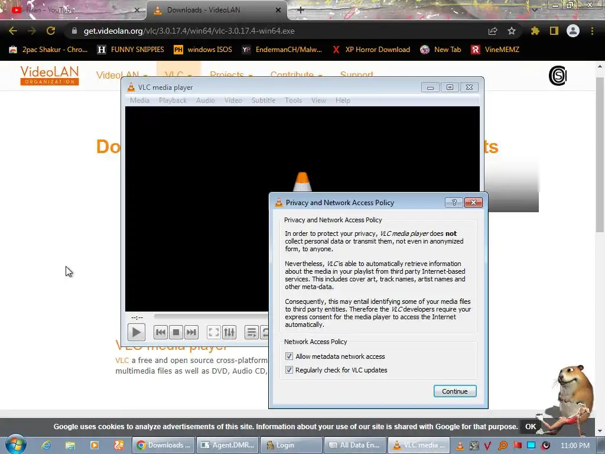
Task: Switch to Login taskbar window
Action: pos(291,445)
